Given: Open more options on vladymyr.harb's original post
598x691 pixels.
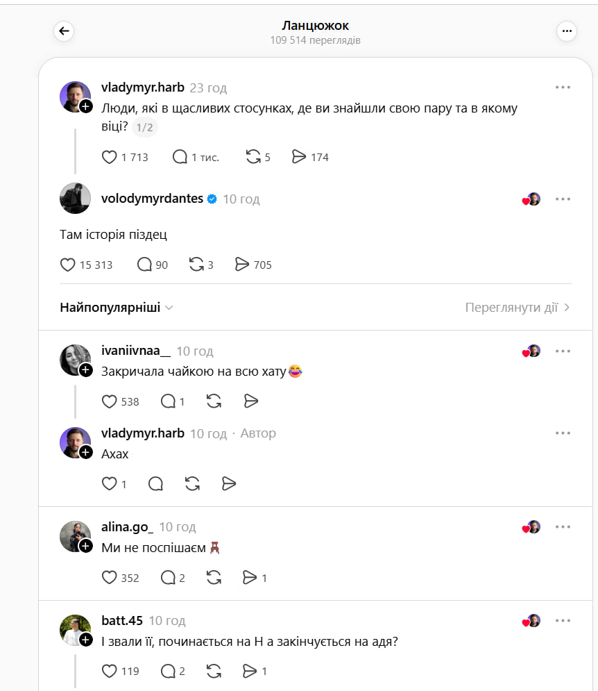Looking at the screenshot, I should tap(563, 88).
